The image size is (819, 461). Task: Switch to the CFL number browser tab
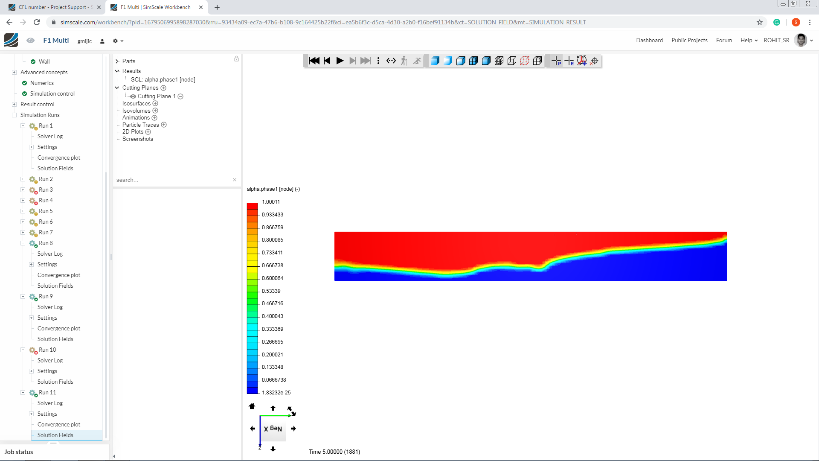(x=51, y=7)
